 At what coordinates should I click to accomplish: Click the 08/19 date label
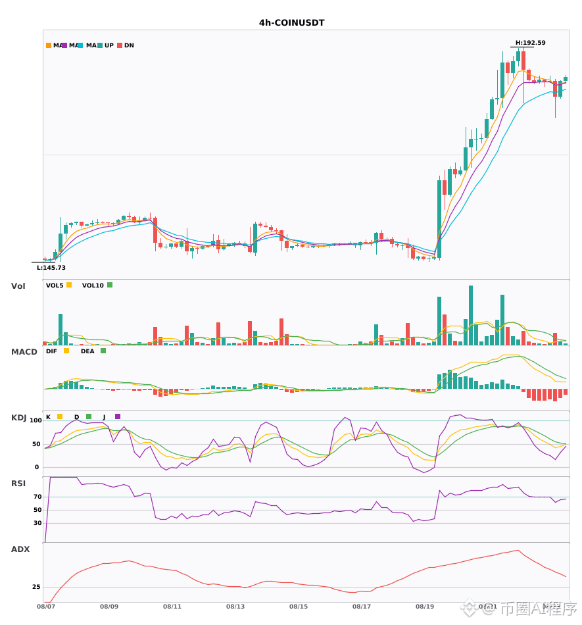point(425,607)
